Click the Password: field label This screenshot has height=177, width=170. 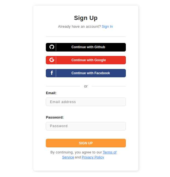[x=55, y=117]
